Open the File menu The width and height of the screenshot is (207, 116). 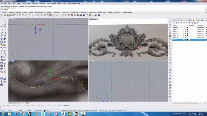tap(2, 4)
